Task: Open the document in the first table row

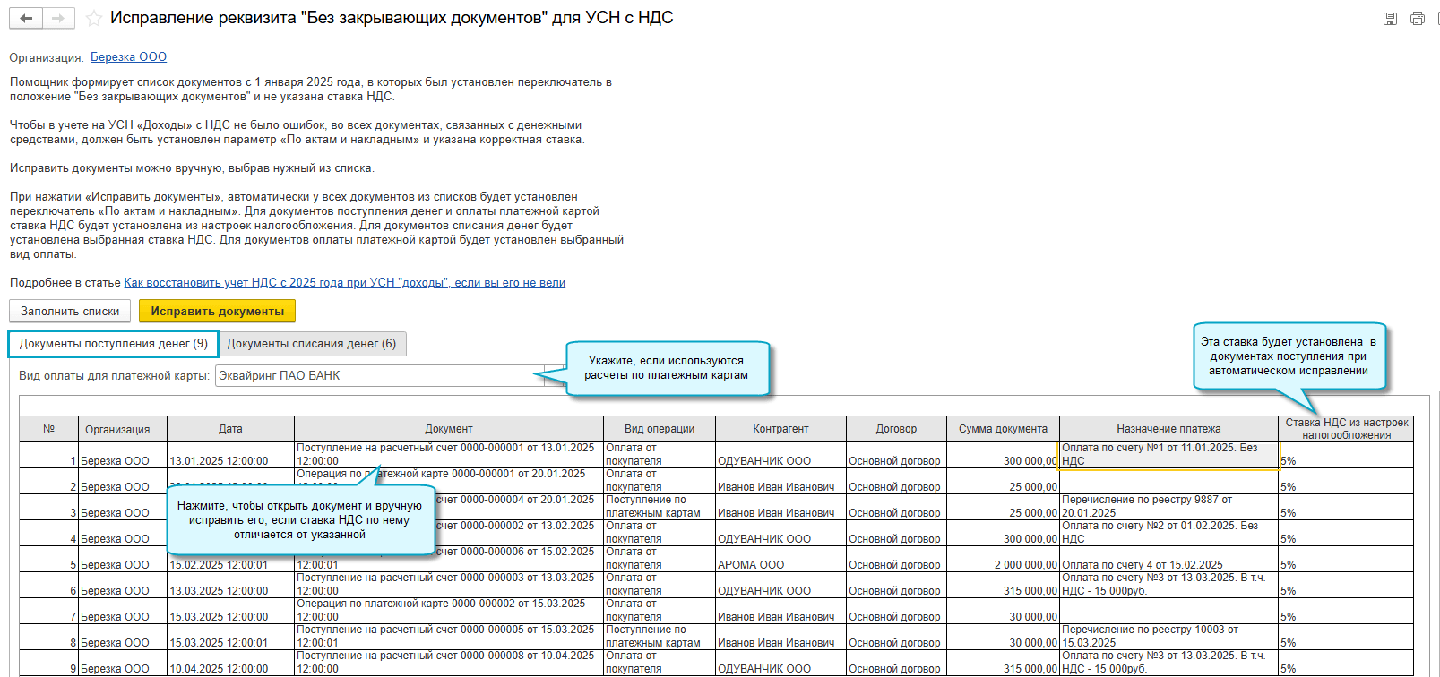Action: click(447, 454)
